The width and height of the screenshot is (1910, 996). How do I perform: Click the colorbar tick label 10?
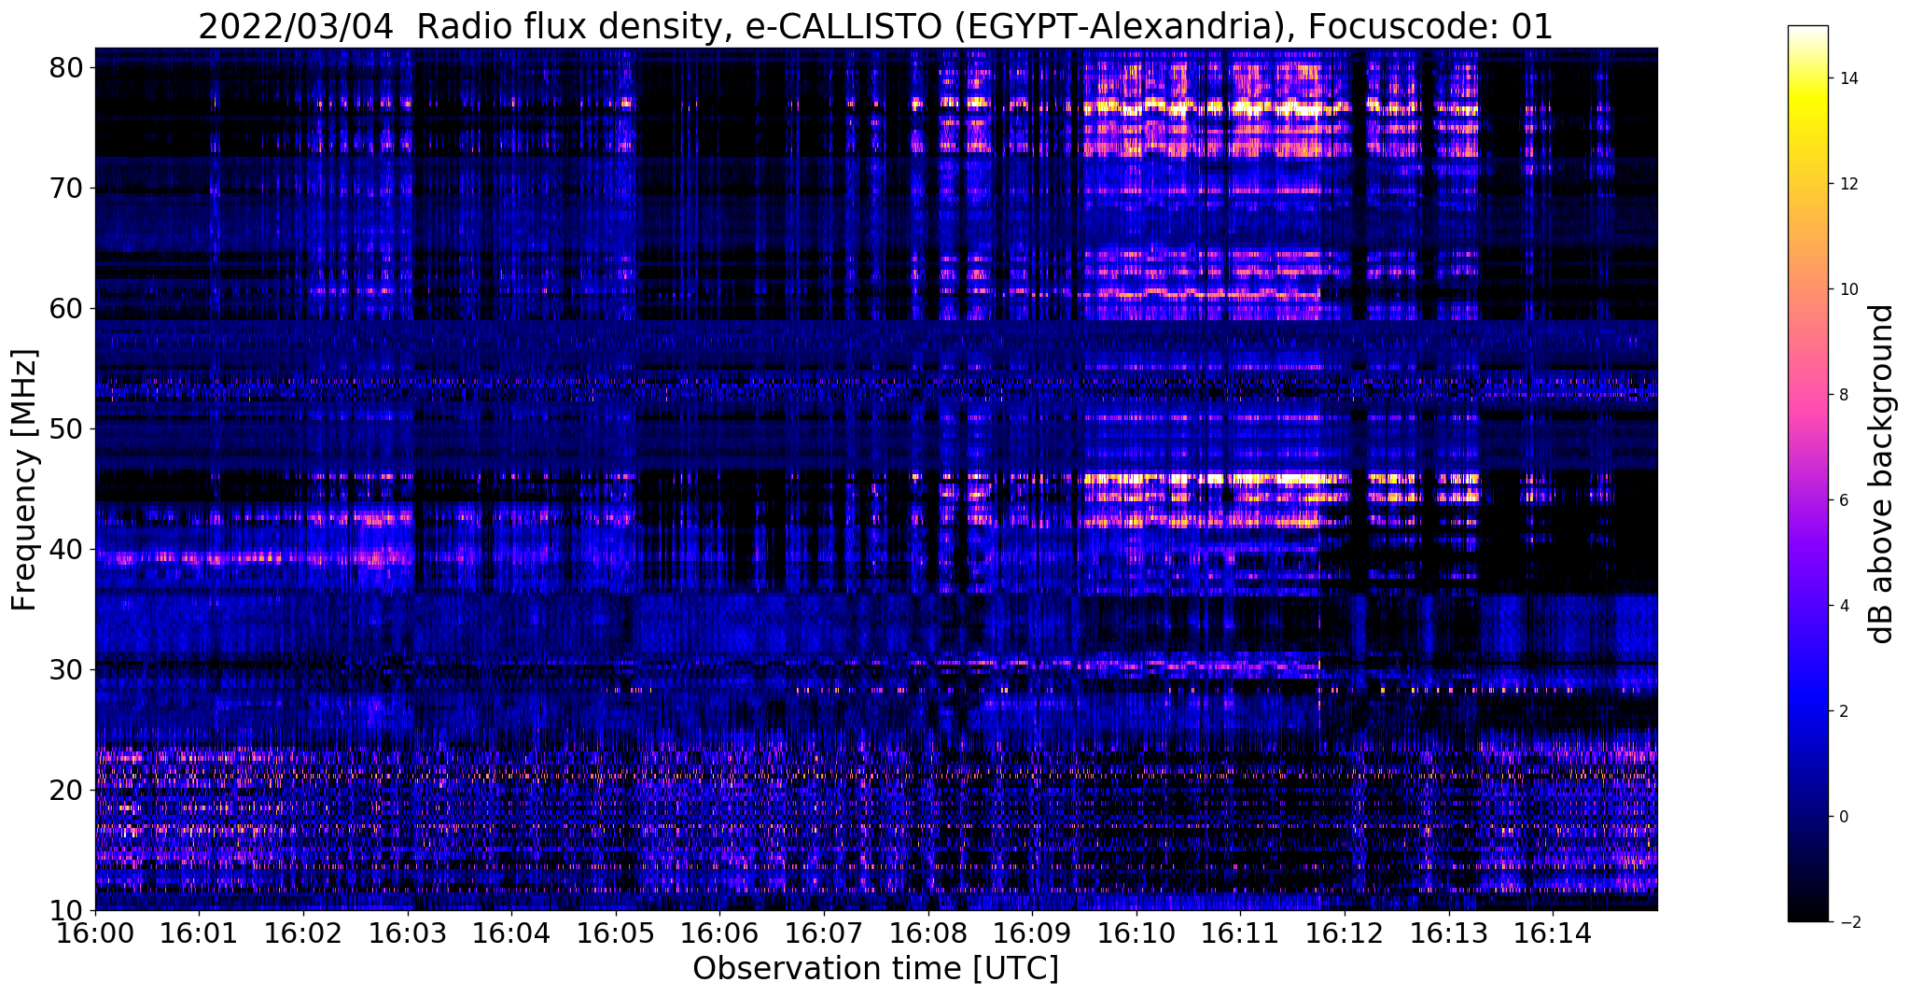(1847, 289)
